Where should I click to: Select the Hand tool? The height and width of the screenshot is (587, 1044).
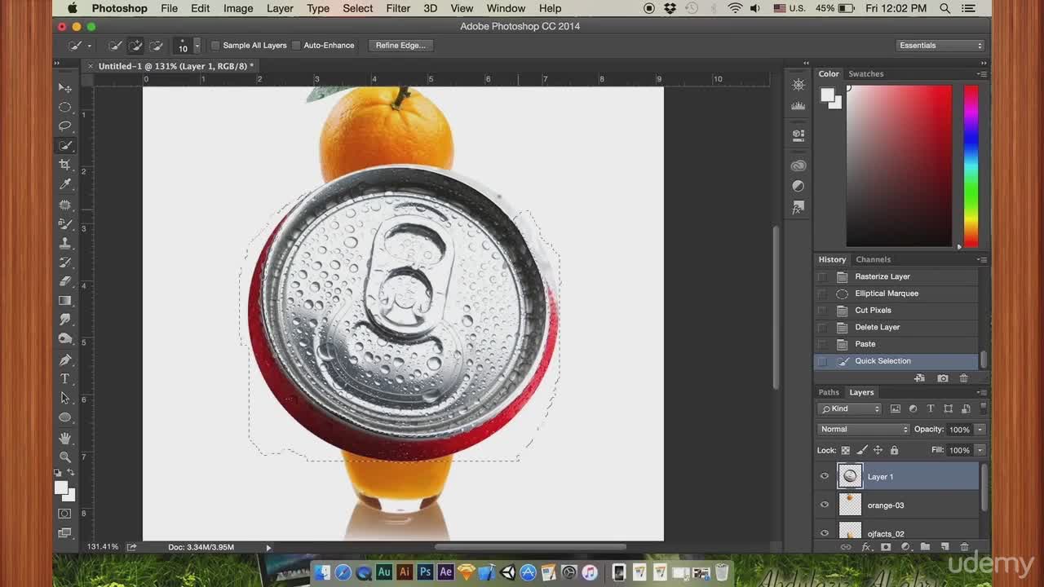point(64,438)
